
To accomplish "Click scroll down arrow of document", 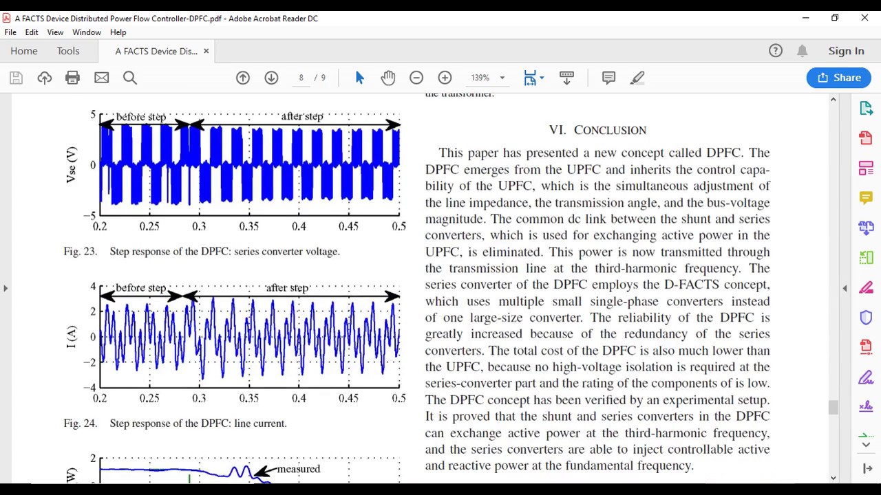I will 833,478.
